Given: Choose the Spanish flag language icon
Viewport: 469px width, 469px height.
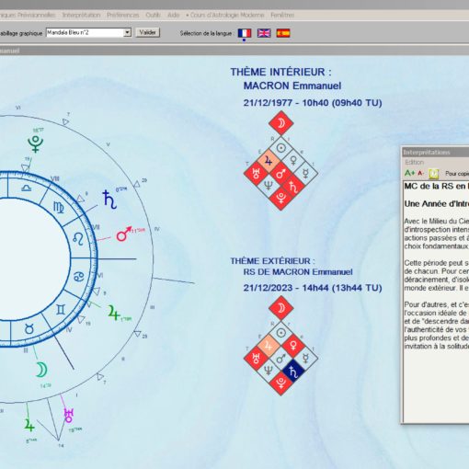Looking at the screenshot, I should click(x=283, y=33).
